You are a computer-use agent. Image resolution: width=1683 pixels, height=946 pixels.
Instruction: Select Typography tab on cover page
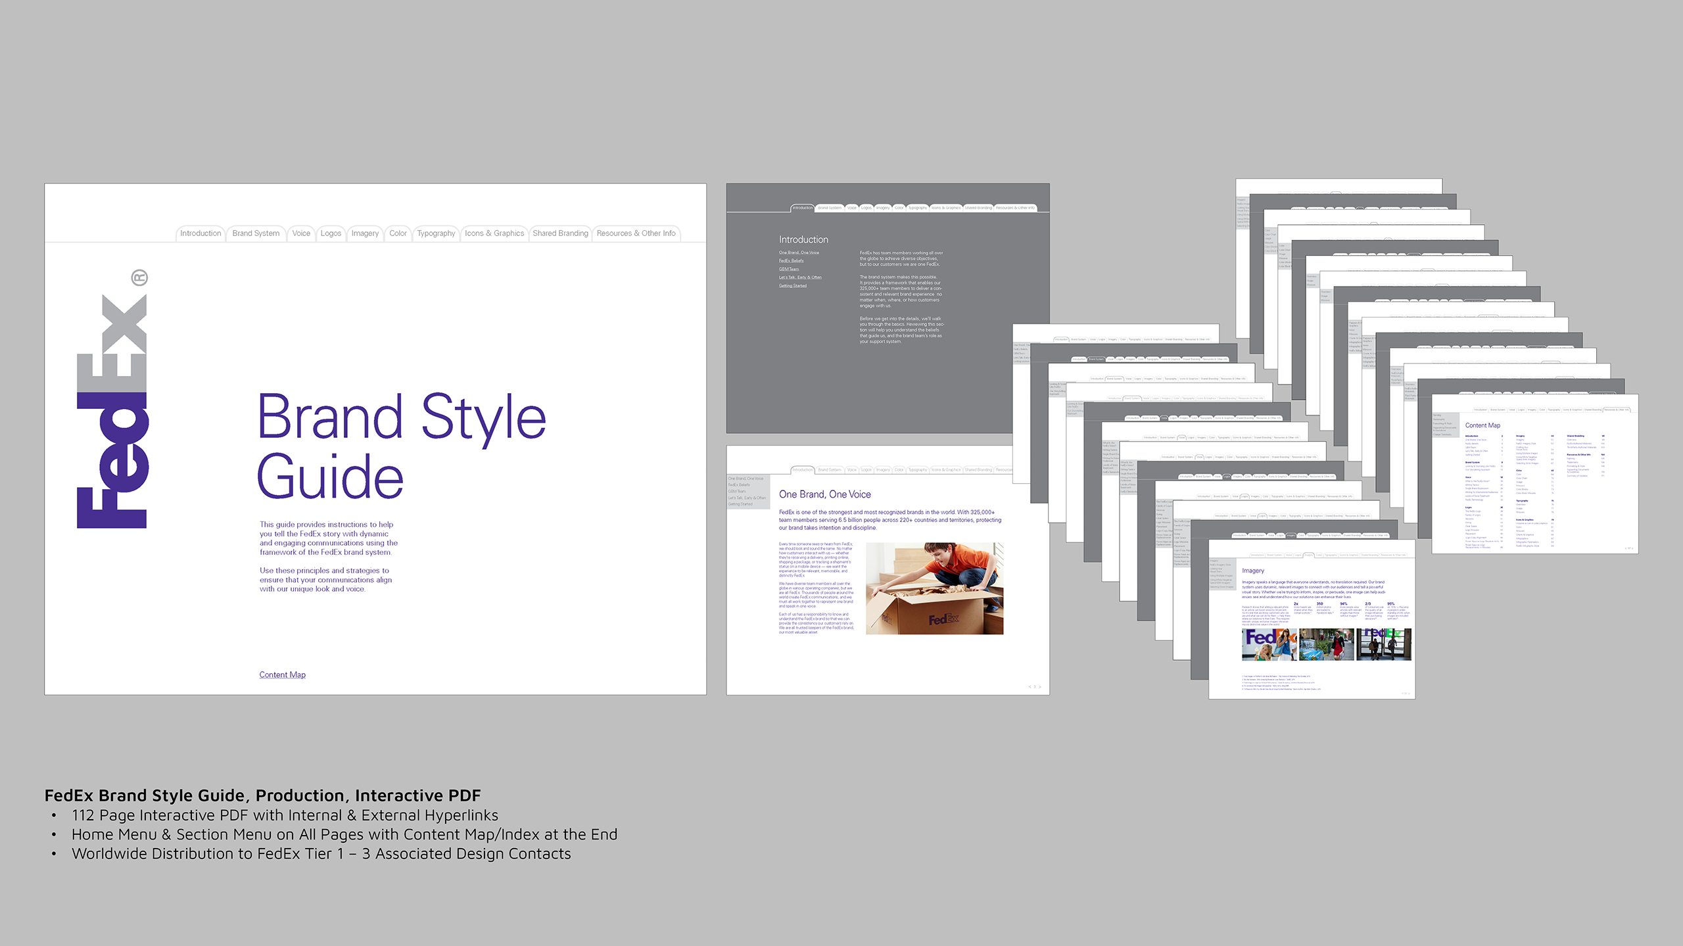(x=436, y=233)
